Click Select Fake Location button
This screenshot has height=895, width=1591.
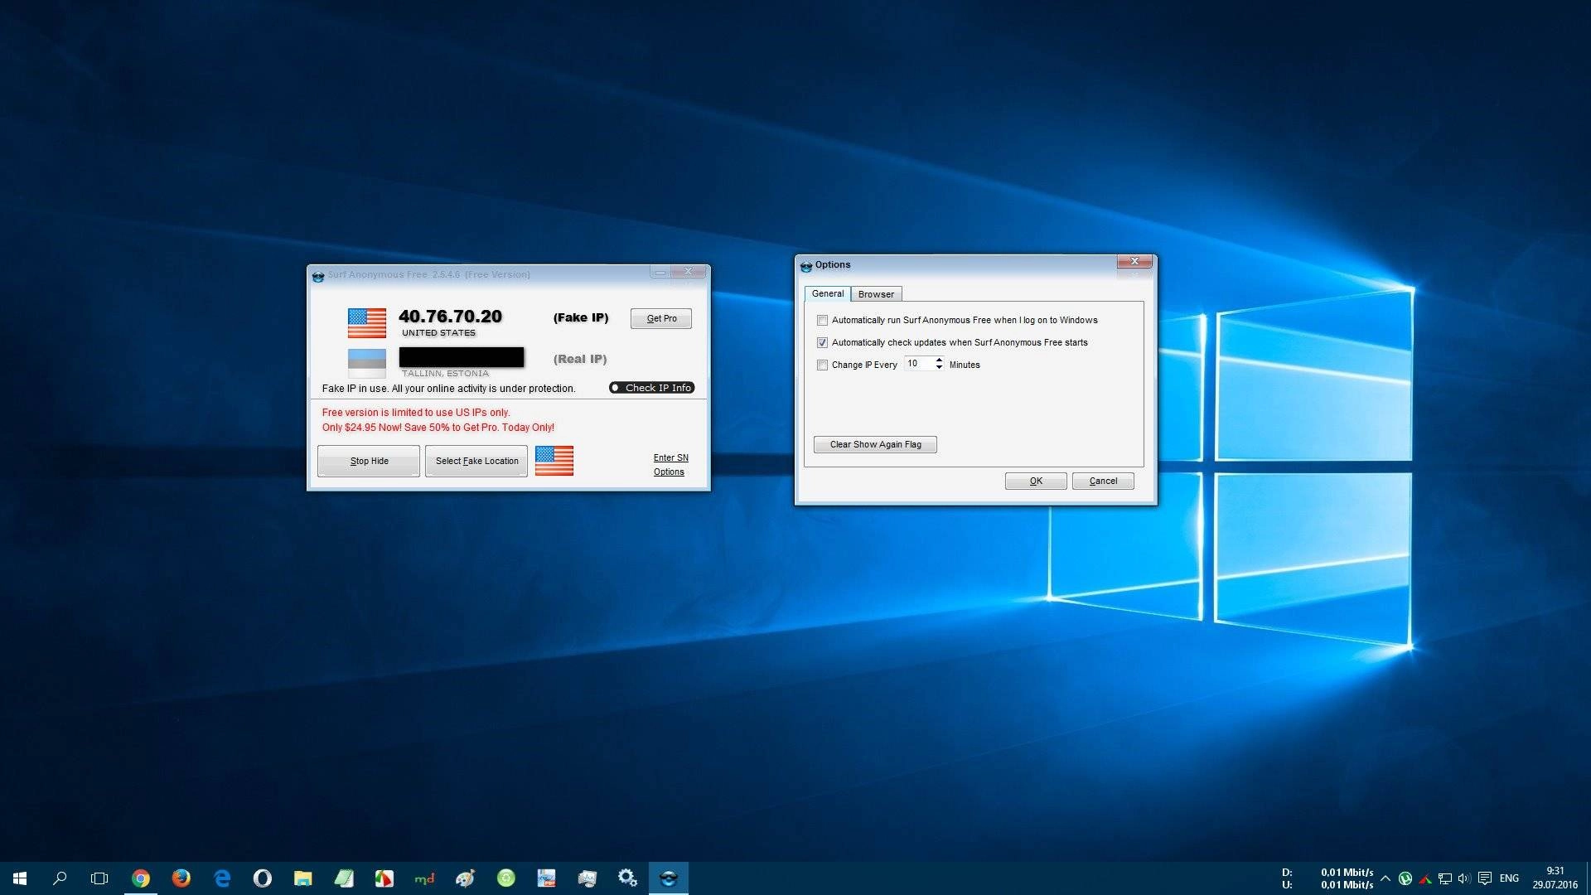(x=476, y=462)
